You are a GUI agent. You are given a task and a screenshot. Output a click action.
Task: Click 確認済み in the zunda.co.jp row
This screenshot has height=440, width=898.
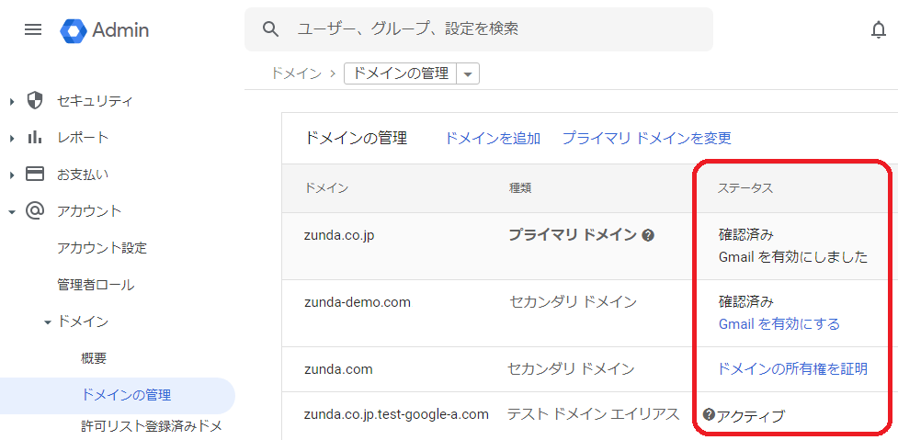(746, 234)
